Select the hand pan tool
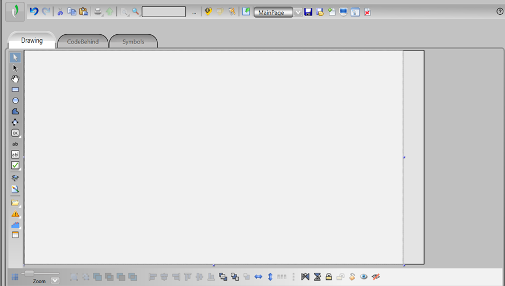The width and height of the screenshot is (505, 286). tap(15, 79)
